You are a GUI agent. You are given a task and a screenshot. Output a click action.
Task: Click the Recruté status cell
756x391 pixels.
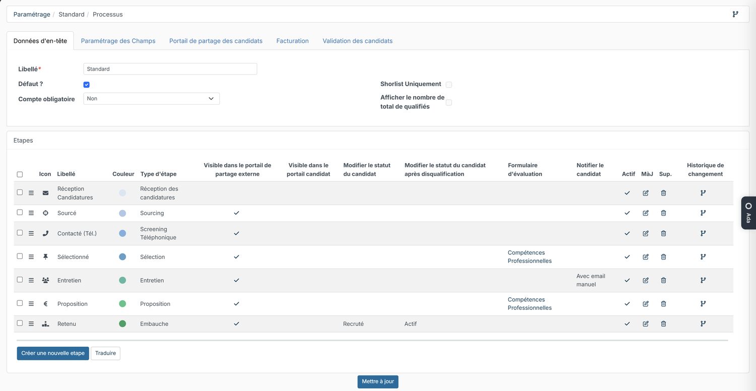click(x=353, y=324)
